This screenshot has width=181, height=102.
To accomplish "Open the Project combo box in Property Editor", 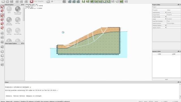I will click(166, 7).
